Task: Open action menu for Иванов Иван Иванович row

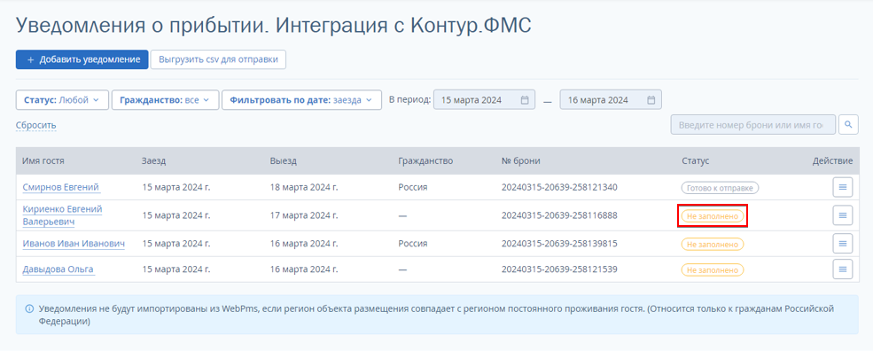Action: [842, 244]
